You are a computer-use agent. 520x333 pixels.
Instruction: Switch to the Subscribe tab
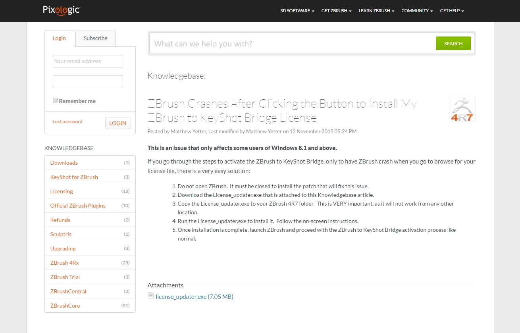coord(96,38)
